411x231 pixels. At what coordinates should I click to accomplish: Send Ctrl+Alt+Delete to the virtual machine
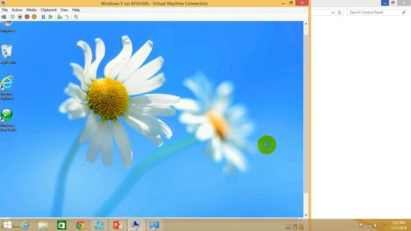tap(4, 17)
